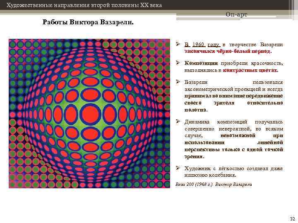This screenshot has width=298, height=223.
Task: Click the 'Оп-арт' section label
Action: coord(236,14)
